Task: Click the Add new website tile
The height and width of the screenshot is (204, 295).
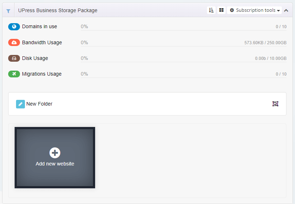Action: pyautogui.click(x=55, y=158)
